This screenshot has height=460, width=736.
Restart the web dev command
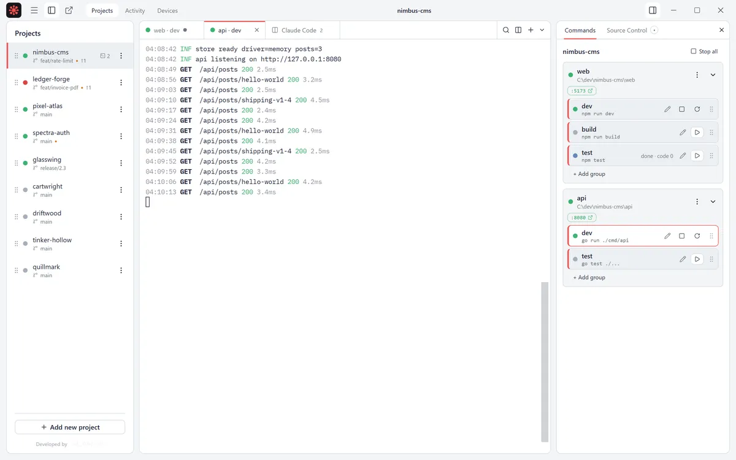[x=697, y=109]
